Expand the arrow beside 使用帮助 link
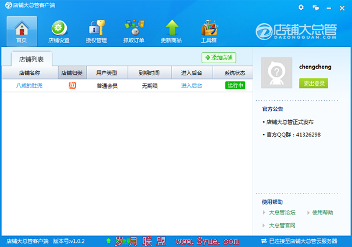The width and height of the screenshot is (352, 247). [308, 213]
